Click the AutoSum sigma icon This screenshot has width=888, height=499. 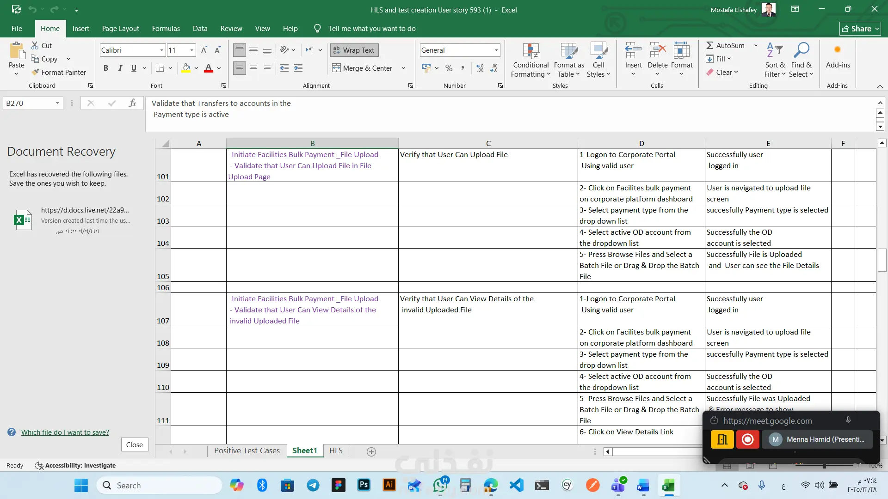(x=710, y=45)
